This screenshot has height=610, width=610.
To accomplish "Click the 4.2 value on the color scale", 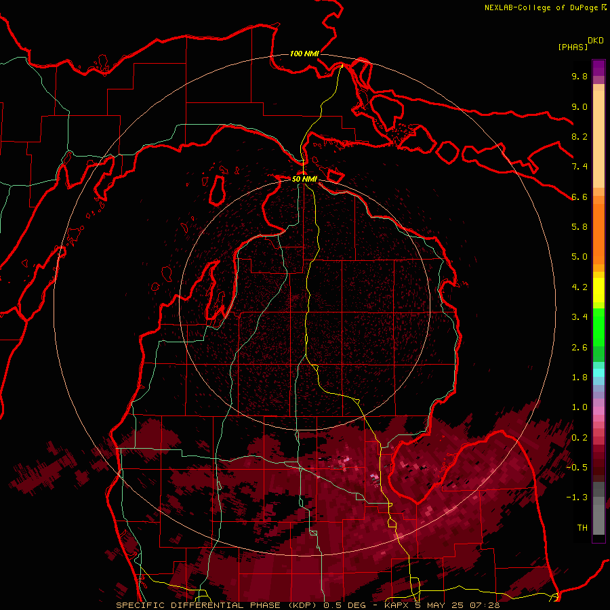I will tap(579, 287).
